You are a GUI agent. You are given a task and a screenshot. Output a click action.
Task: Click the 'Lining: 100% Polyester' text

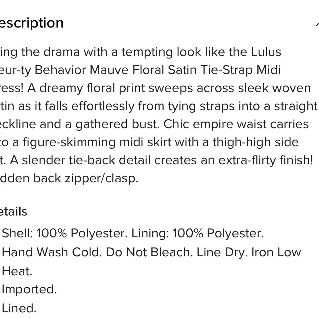197,233
